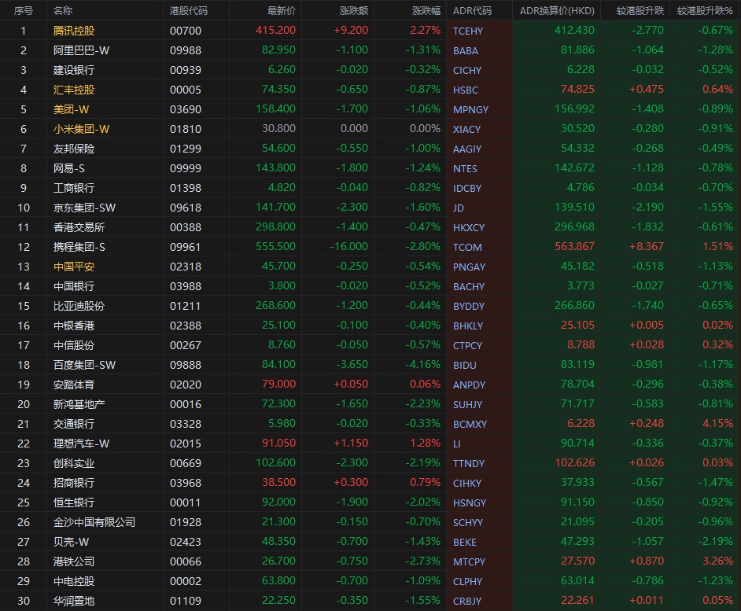This screenshot has width=741, height=611.
Task: Select the 香港交易所 stock name
Action: click(x=79, y=227)
